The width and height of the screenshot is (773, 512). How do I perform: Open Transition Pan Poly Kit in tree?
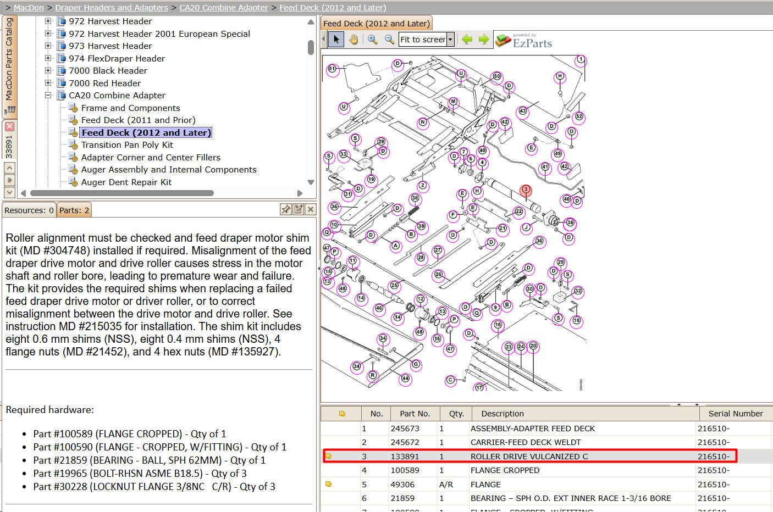127,145
